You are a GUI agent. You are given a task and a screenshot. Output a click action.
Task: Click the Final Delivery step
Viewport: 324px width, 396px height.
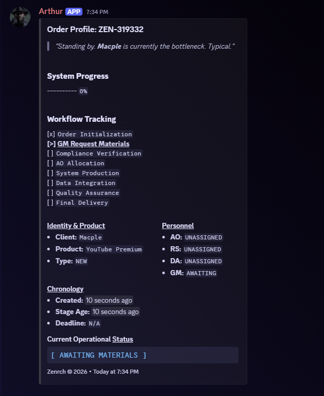[x=82, y=203]
